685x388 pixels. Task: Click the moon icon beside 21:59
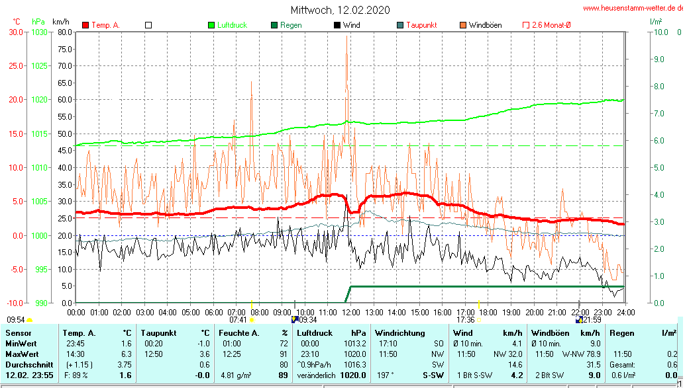(578, 320)
